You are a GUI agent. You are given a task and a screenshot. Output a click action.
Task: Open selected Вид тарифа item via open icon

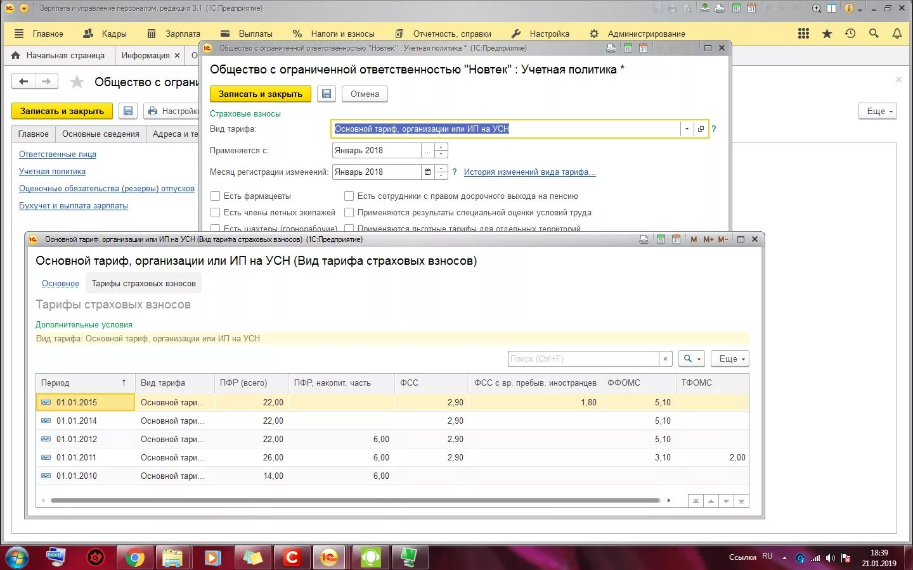click(x=701, y=129)
